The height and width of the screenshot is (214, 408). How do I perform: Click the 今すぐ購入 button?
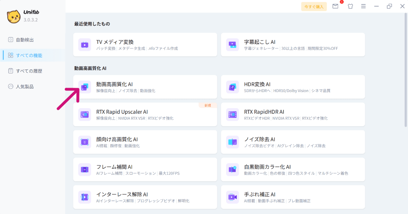[314, 6]
